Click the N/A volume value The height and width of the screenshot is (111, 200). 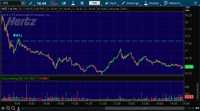pos(124,9)
